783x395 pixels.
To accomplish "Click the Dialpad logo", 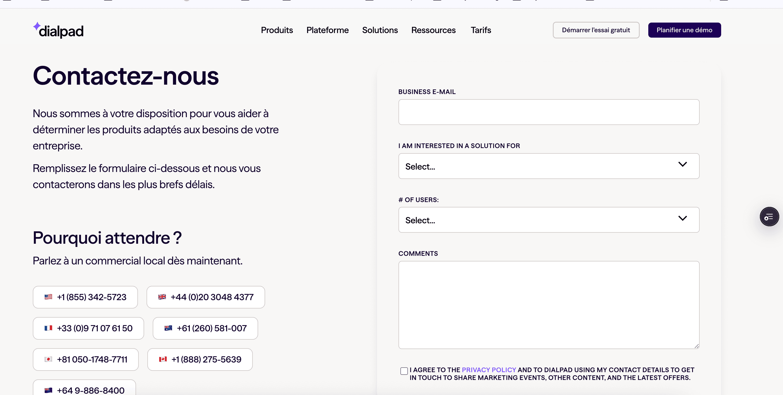I will coord(58,30).
